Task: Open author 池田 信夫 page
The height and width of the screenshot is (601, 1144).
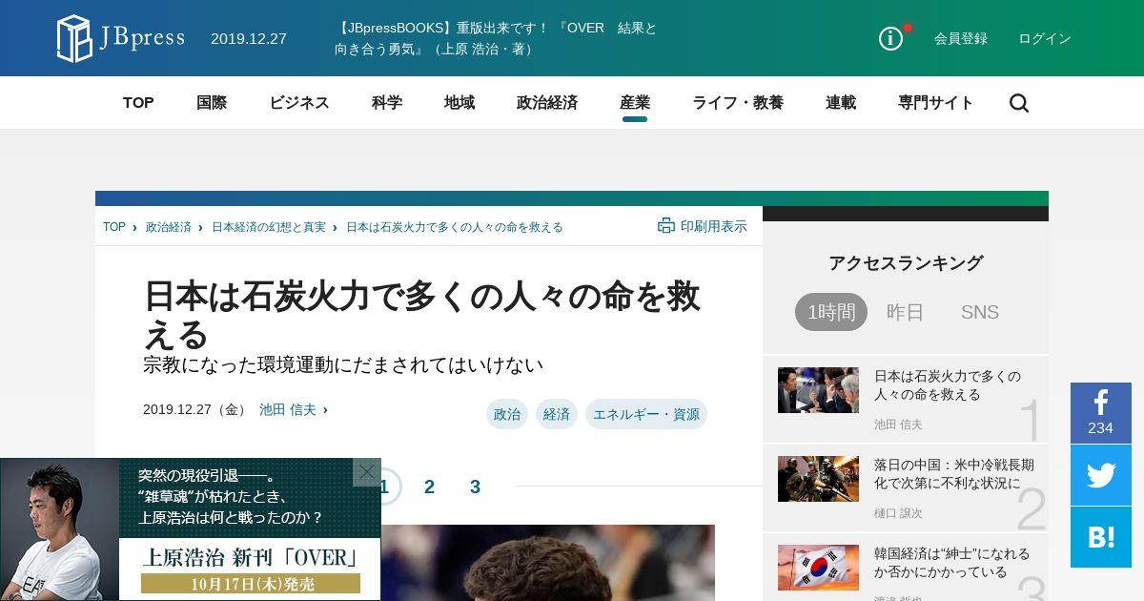Action: coord(288,409)
